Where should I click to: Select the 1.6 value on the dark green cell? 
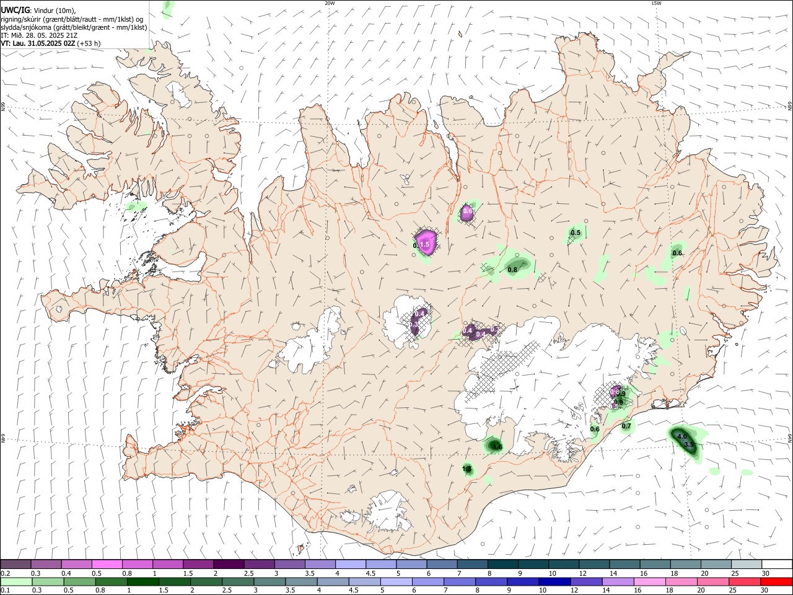tap(497, 446)
